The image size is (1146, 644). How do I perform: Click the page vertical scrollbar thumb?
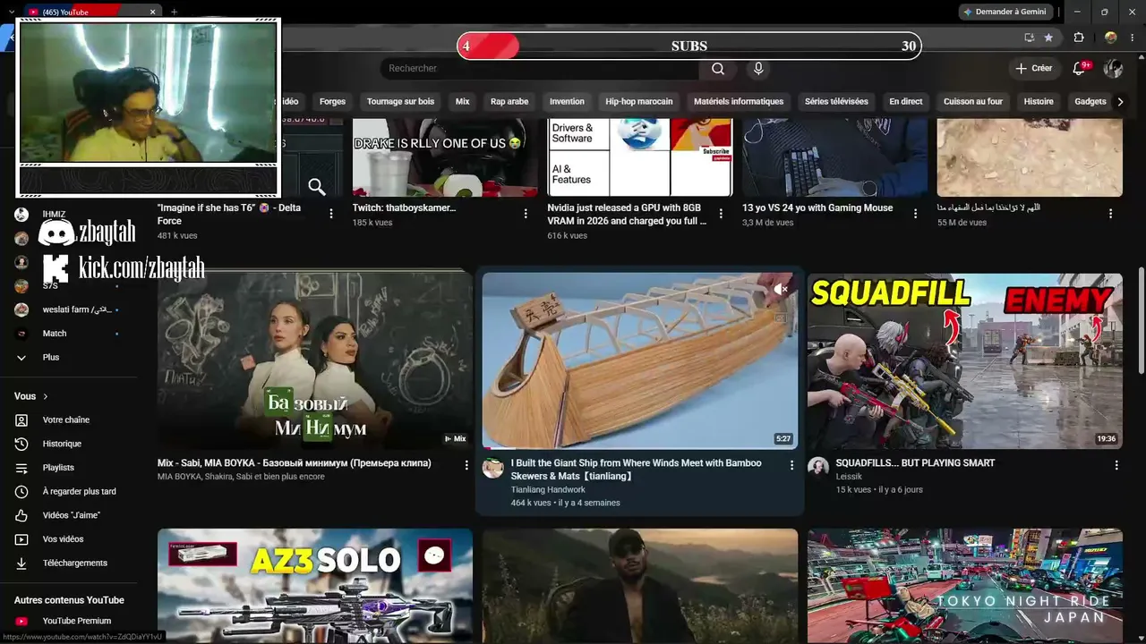[1142, 320]
